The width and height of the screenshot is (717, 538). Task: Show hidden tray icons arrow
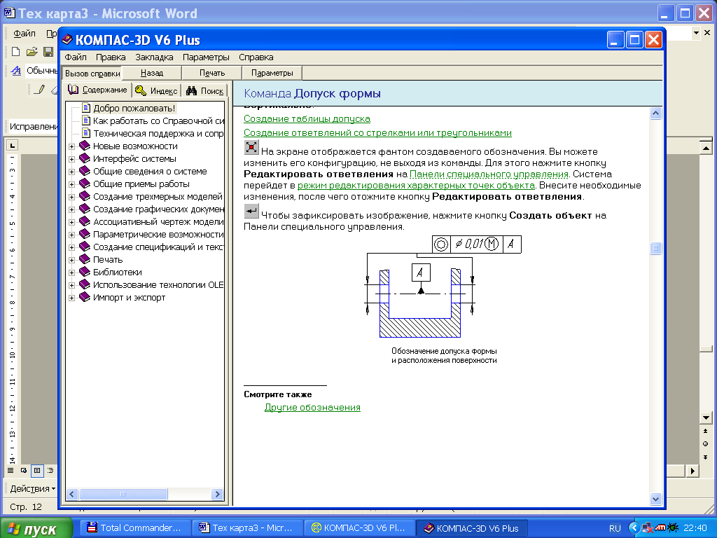[634, 528]
